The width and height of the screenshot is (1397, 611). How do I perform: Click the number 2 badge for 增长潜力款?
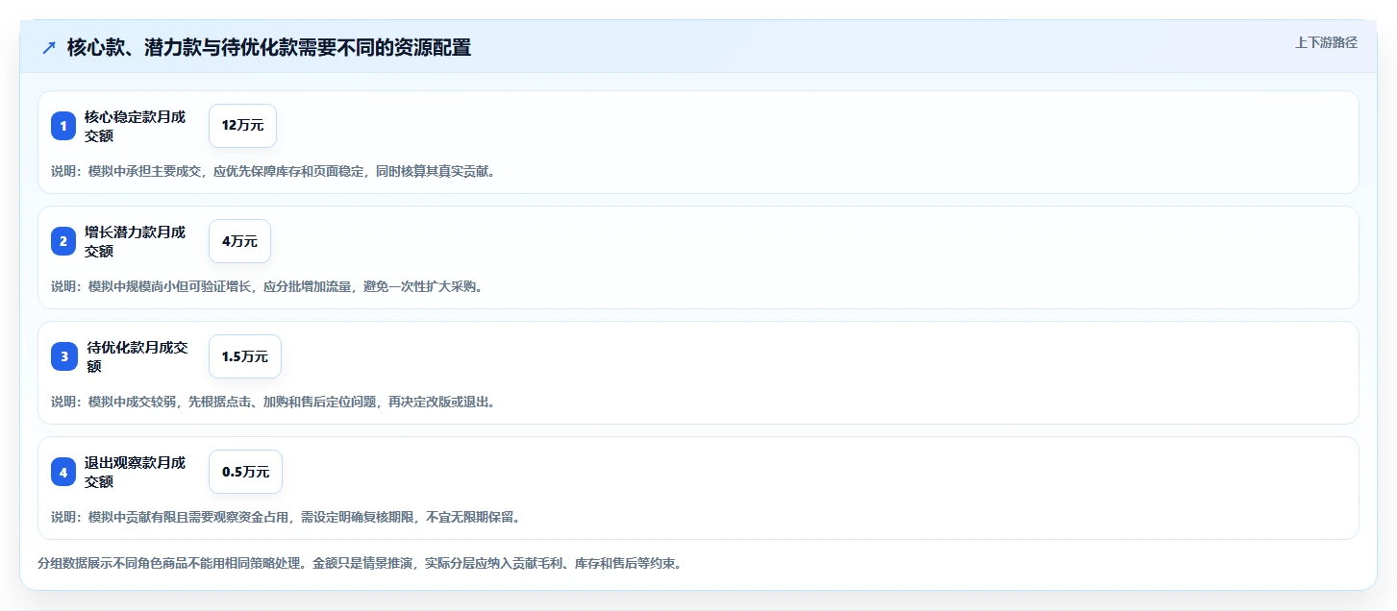pos(63,241)
